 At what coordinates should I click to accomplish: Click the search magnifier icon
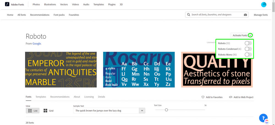[x=189, y=15]
